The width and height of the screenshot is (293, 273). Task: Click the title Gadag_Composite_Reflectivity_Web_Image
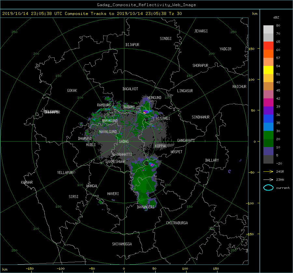point(146,5)
